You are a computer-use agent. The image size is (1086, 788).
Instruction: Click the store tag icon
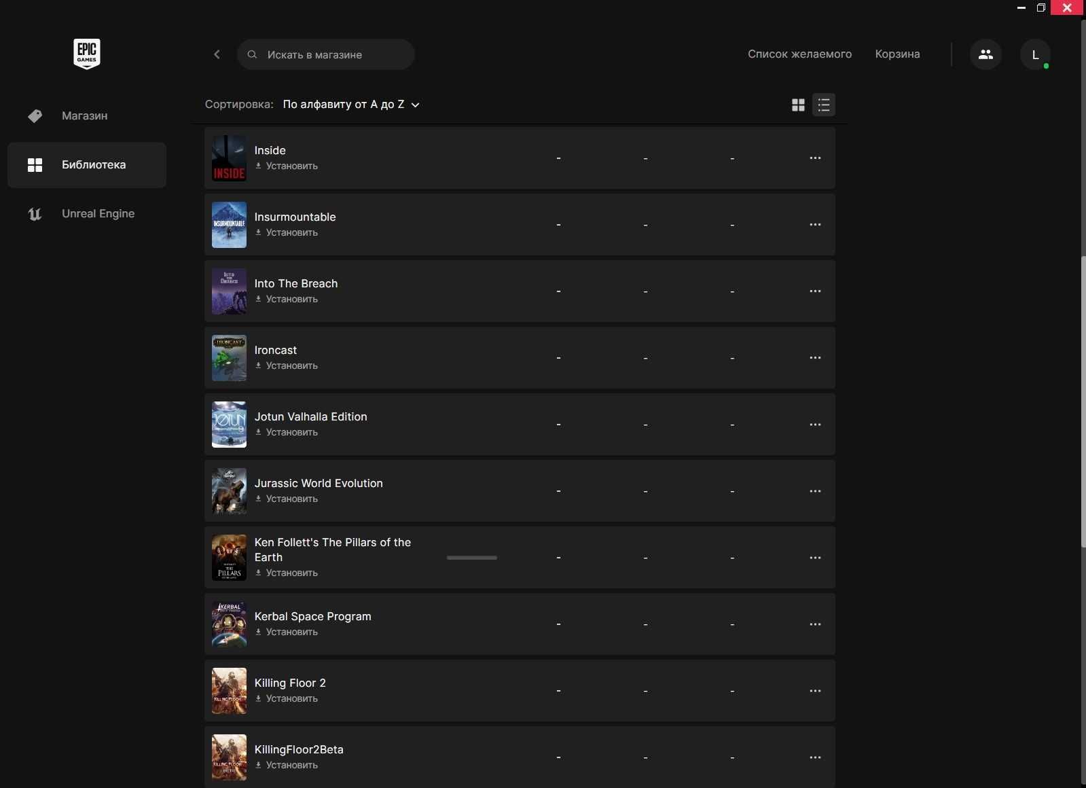click(35, 116)
